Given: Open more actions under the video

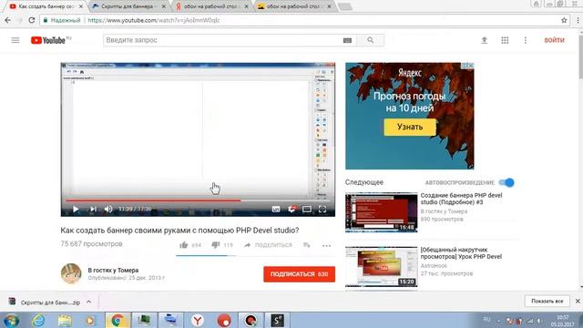Looking at the screenshot, I should coord(326,245).
